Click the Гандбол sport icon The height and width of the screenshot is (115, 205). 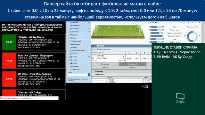coord(71,35)
